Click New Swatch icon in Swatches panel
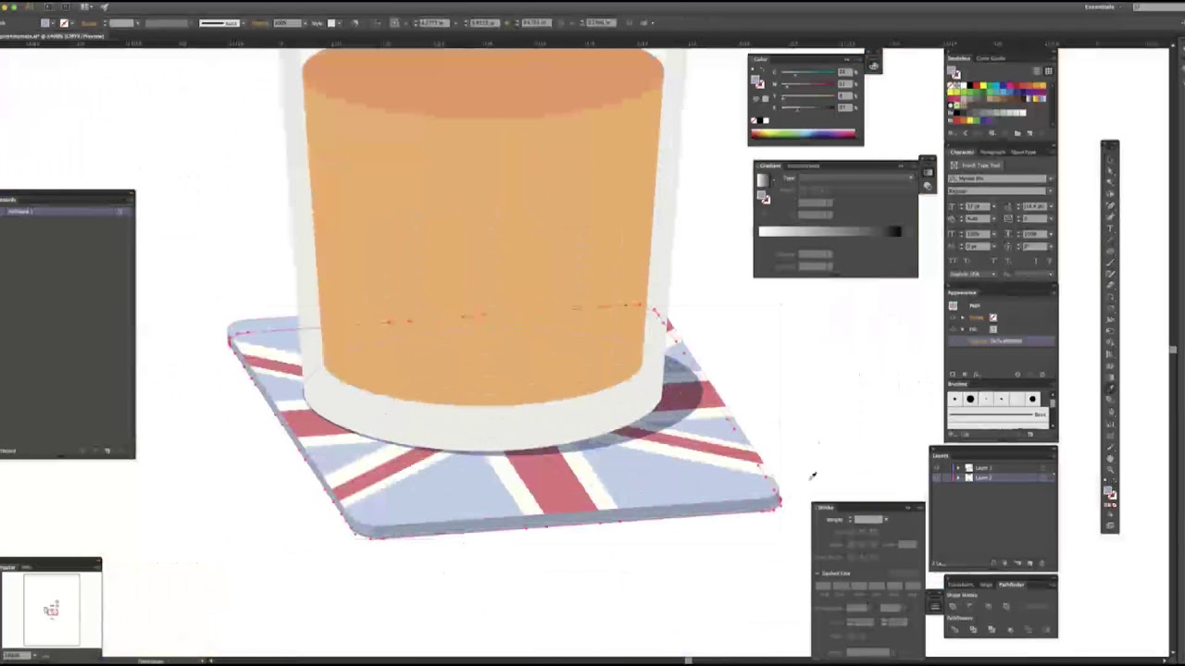 coord(1029,133)
